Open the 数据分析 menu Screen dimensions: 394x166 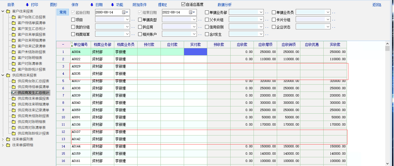point(224,5)
